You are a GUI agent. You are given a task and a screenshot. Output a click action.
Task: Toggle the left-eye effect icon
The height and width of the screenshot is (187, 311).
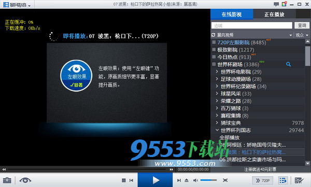tap(25, 180)
